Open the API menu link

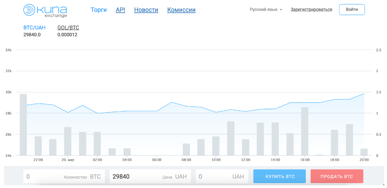click(x=121, y=10)
